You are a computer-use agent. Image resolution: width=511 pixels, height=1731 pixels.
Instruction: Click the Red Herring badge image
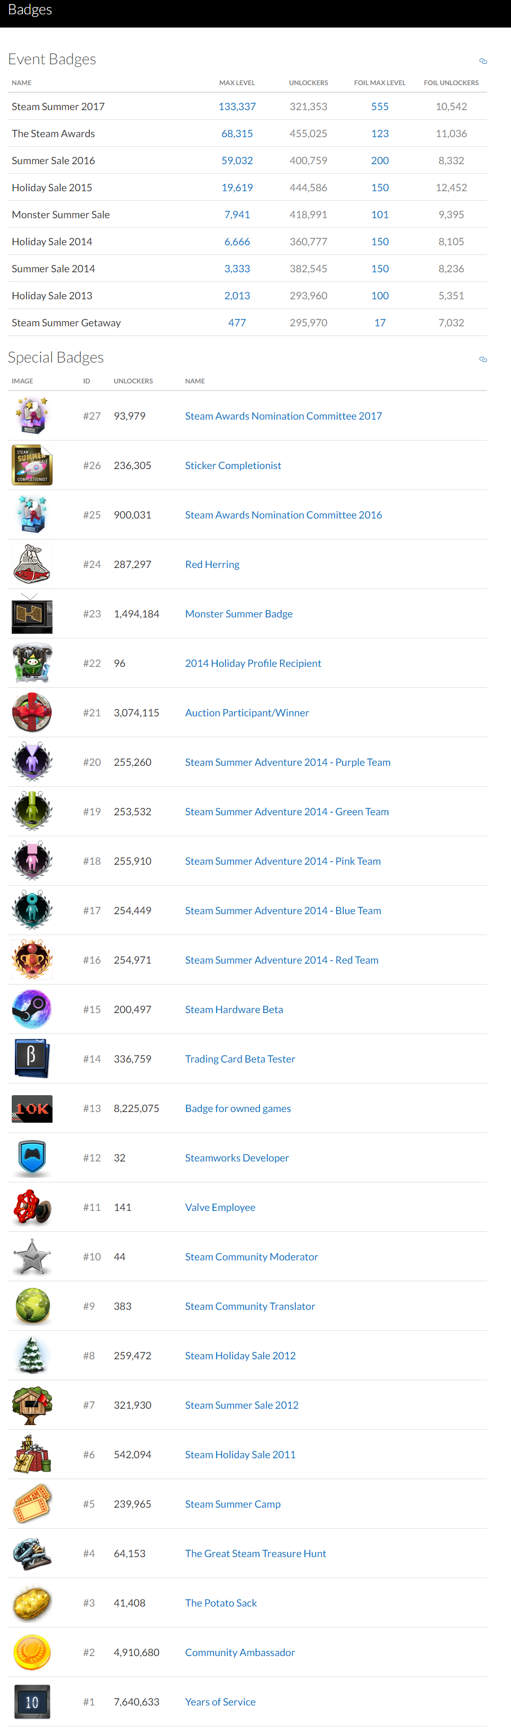click(x=32, y=564)
